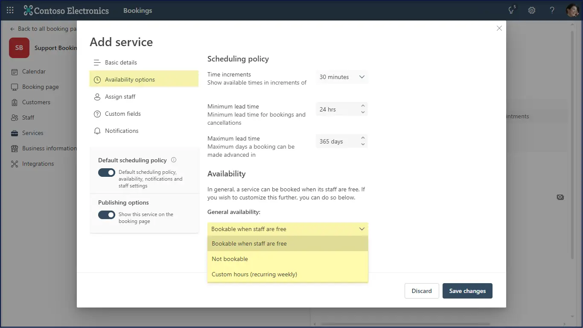Click the help question mark icon
Viewport: 583px width, 328px height.
552,10
